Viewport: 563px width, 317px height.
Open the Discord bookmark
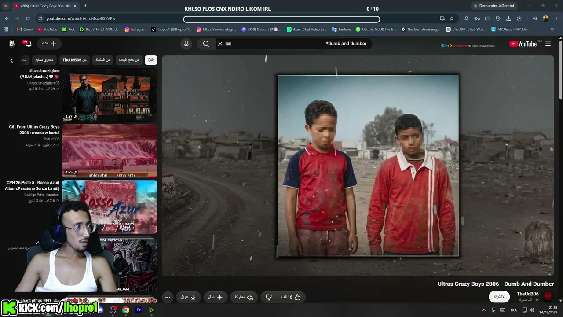261,29
